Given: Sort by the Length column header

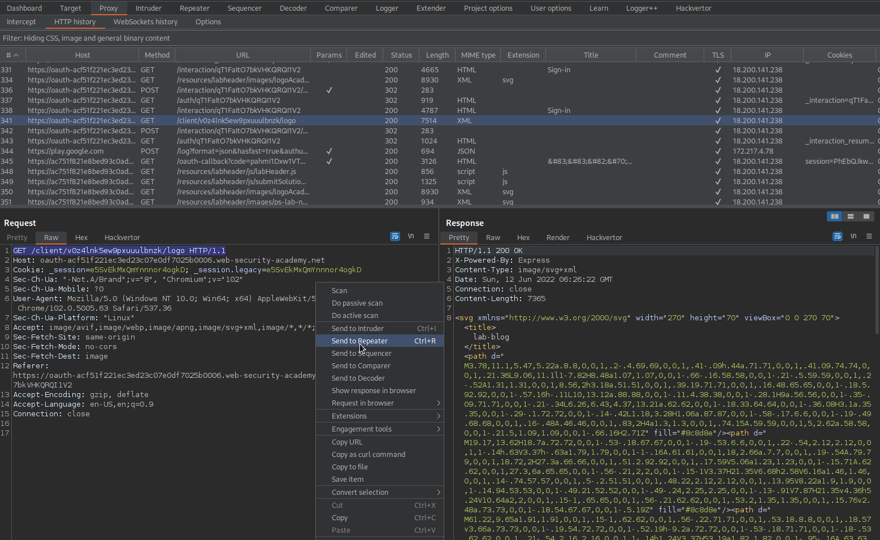Looking at the screenshot, I should coord(437,55).
